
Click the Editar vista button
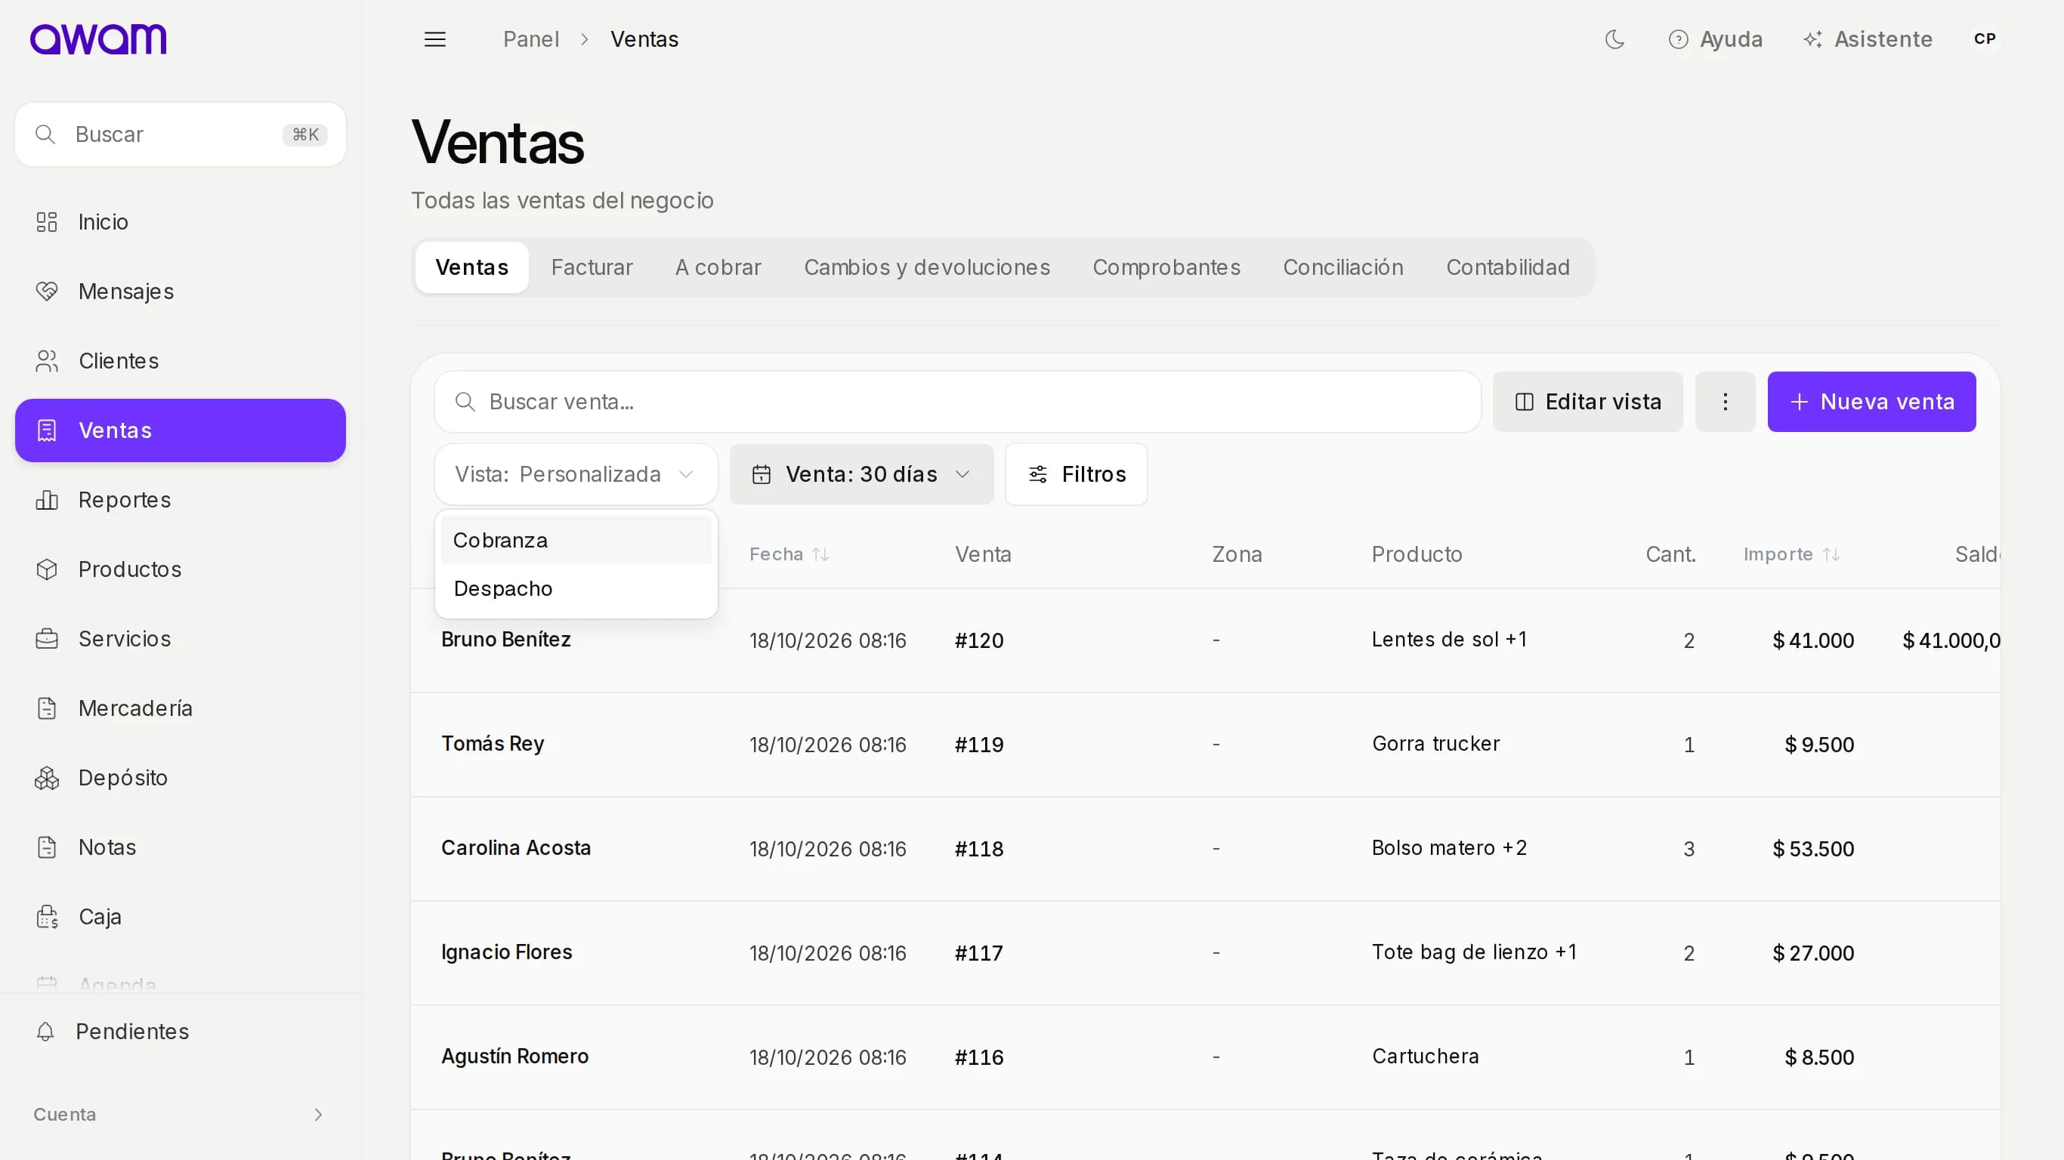1587,403
